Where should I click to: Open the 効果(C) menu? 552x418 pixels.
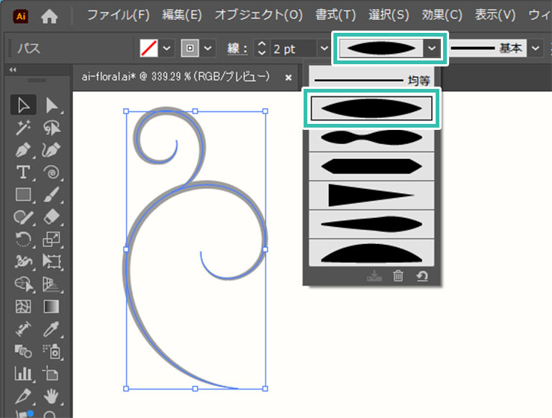[442, 15]
